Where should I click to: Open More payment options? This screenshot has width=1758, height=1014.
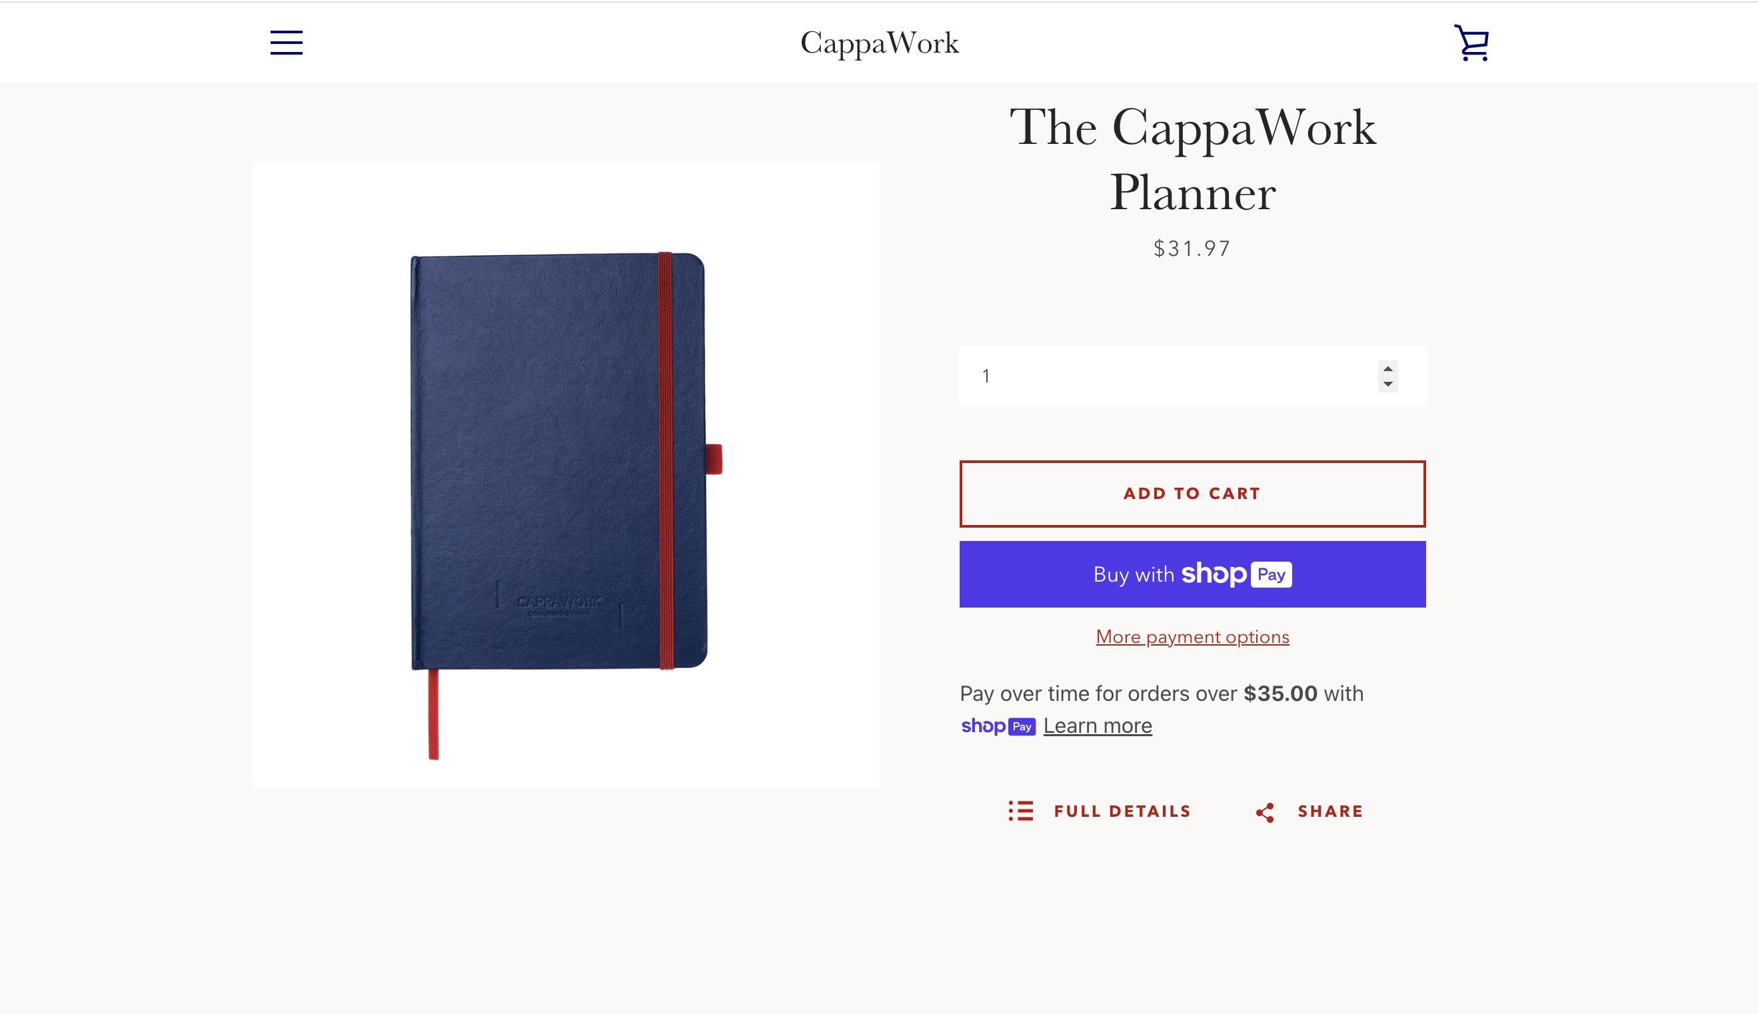pos(1192,636)
